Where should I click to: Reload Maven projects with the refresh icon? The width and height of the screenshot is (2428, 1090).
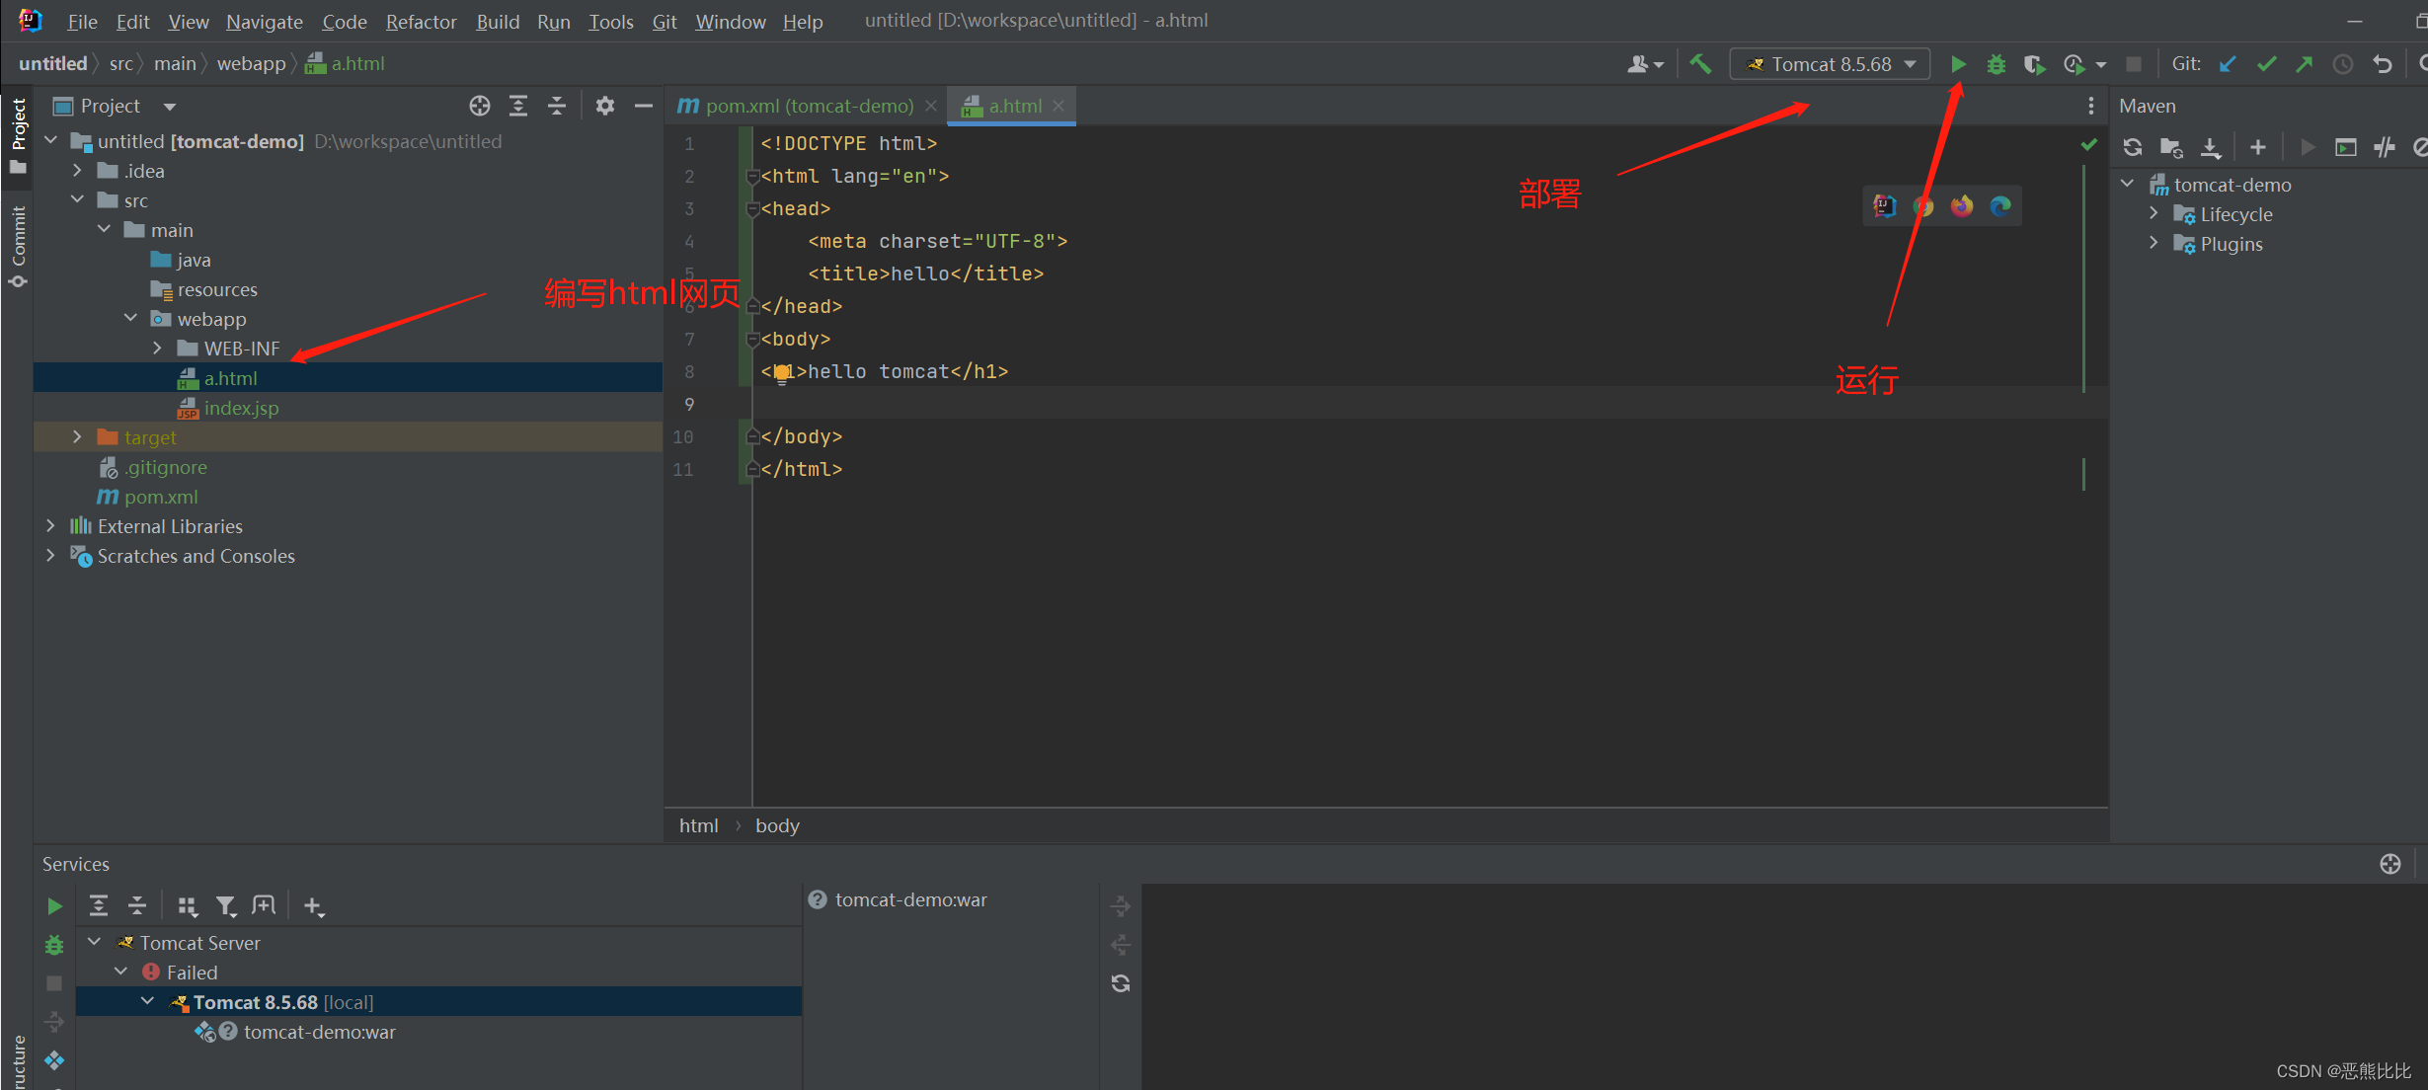point(2133,148)
